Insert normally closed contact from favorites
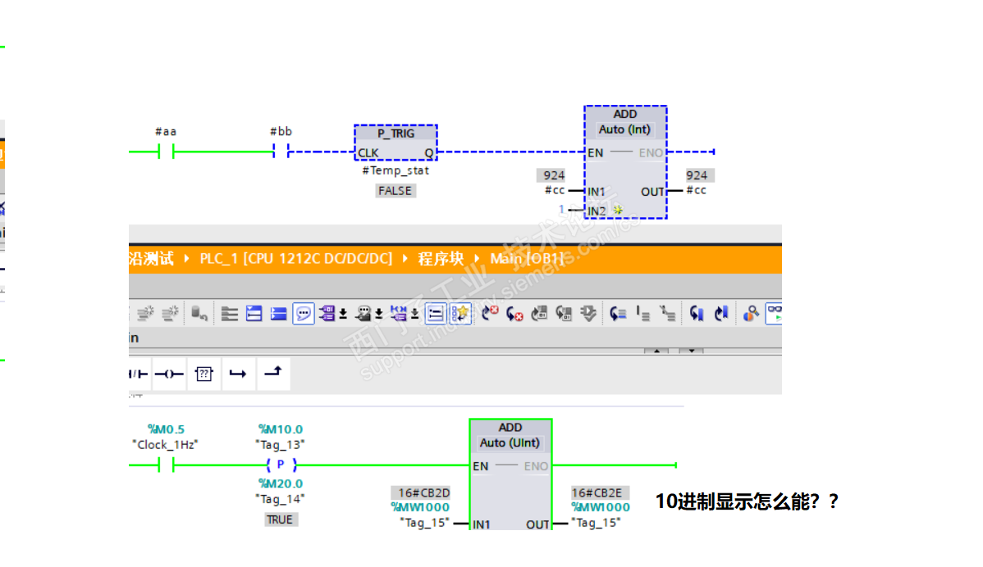Image resolution: width=983 pixels, height=567 pixels. [x=139, y=374]
